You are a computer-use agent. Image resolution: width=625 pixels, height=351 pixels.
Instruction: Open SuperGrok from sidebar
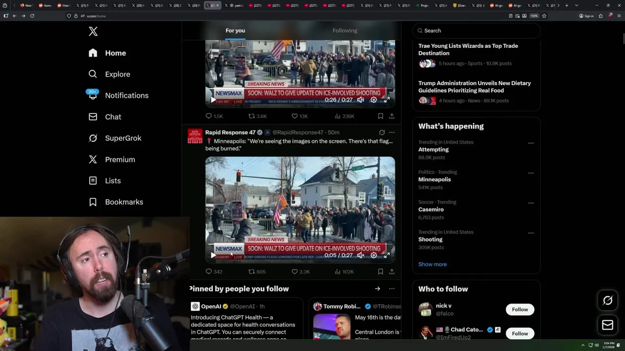tap(115, 138)
